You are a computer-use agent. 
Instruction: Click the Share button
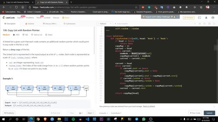tap(49, 35)
